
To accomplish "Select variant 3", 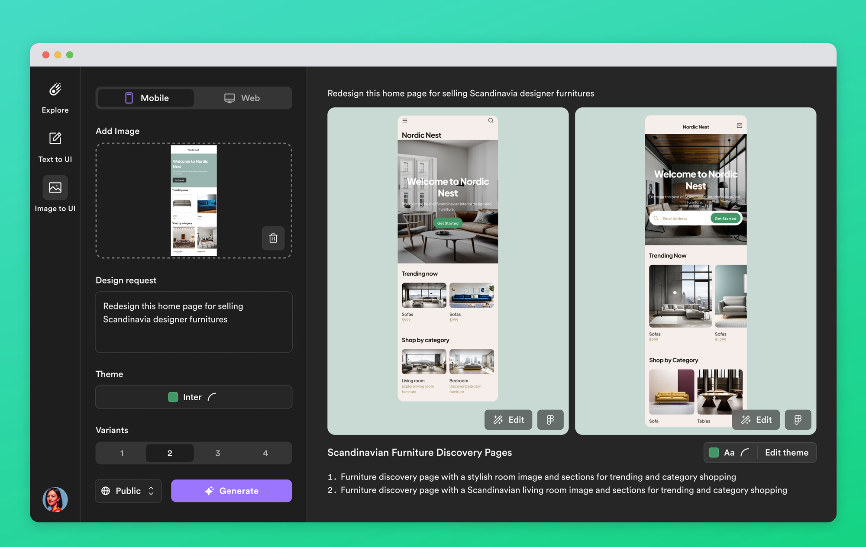I will 218,453.
